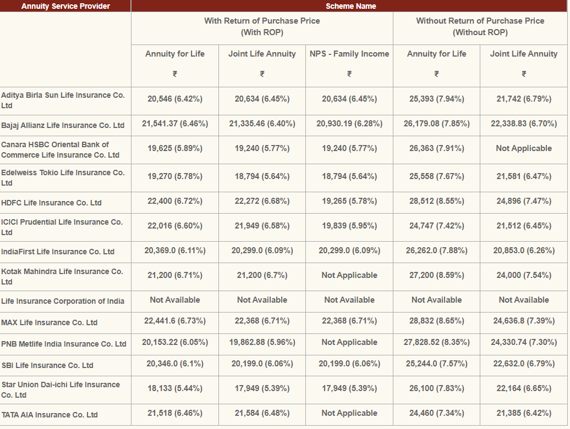Click Not Applicable in Kotak Mahindra row
Screen dimensions: 570x429
click(x=349, y=275)
